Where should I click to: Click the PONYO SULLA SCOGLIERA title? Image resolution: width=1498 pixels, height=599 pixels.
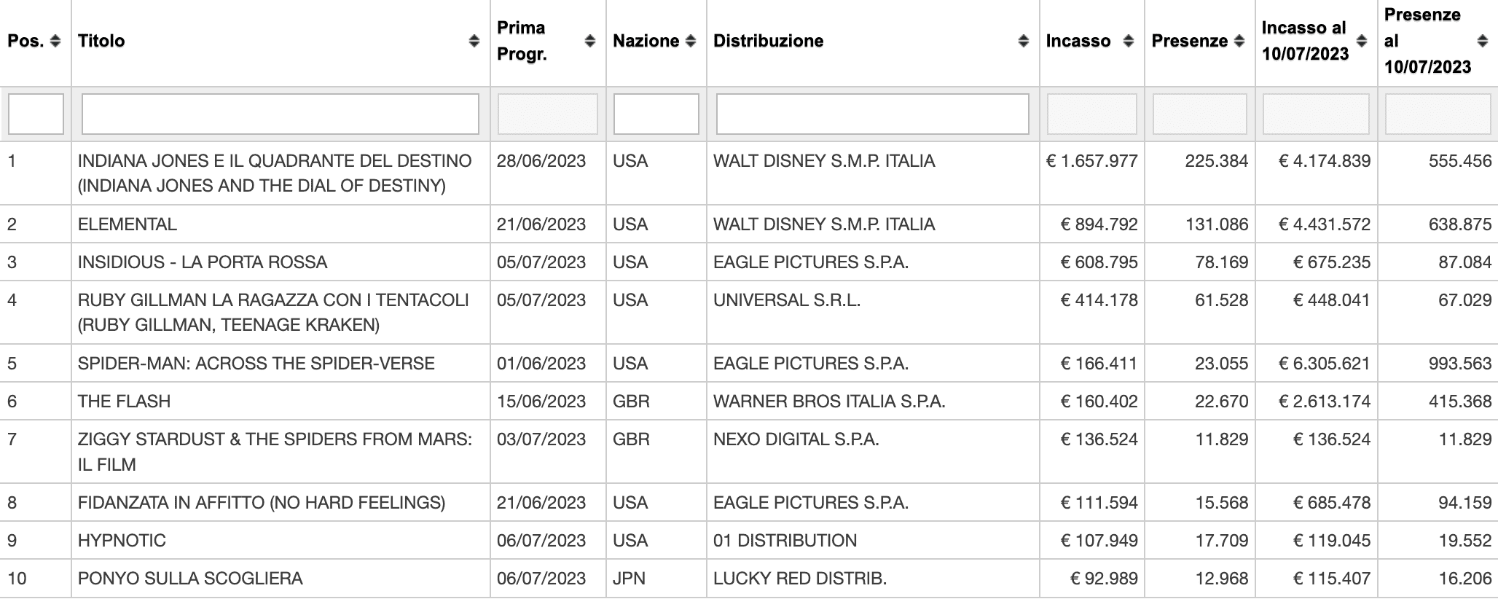(x=190, y=579)
